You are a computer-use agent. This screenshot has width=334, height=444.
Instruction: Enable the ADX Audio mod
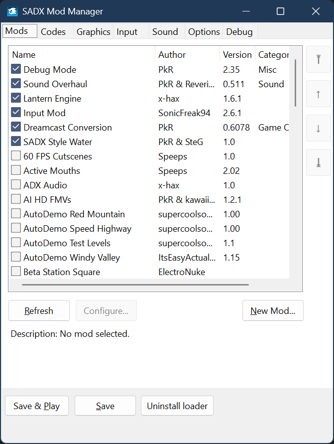(16, 185)
